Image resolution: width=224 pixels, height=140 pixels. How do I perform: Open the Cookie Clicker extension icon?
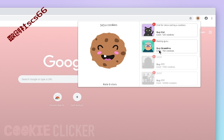pyautogui.click(x=198, y=18)
